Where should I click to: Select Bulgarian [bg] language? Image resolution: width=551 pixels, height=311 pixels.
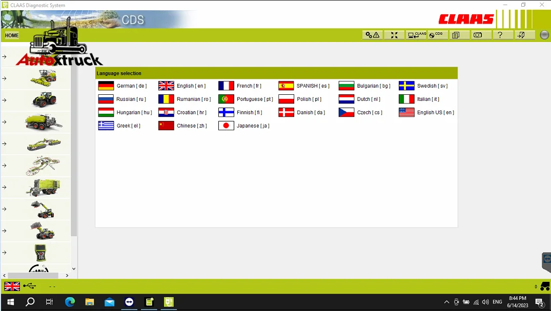click(x=365, y=86)
